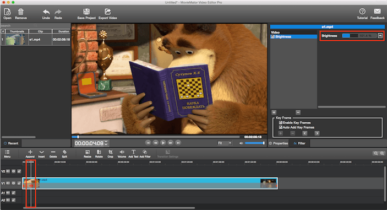
Task: Click the speaker icon beside volume slider
Action: tap(241, 143)
